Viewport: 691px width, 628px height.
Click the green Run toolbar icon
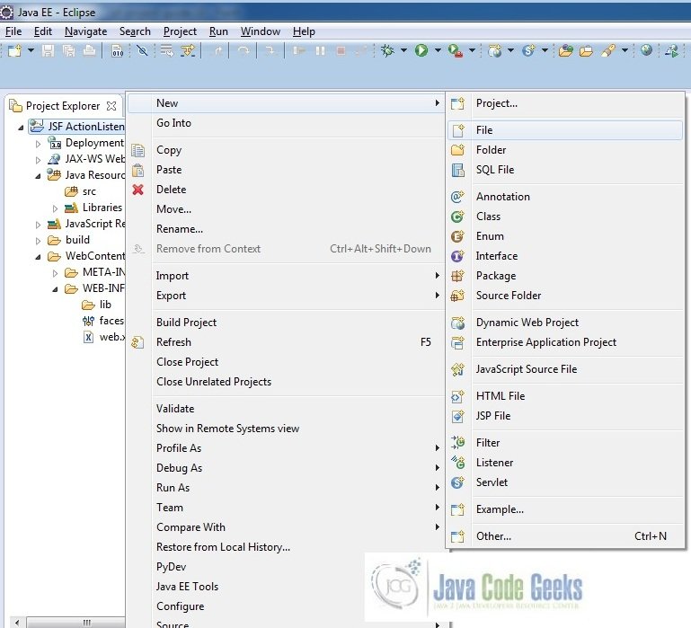pyautogui.click(x=421, y=50)
